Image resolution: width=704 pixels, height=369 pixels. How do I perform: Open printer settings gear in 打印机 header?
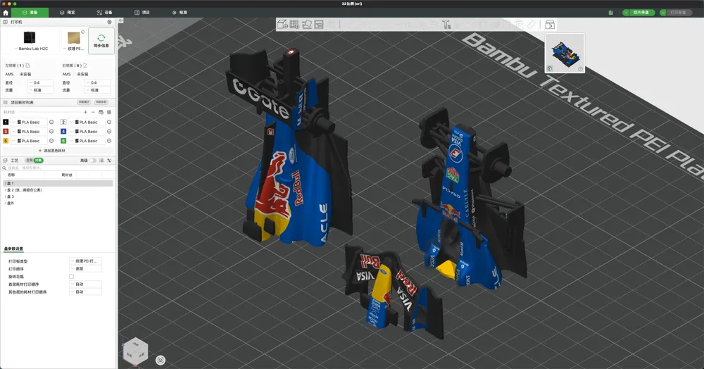coord(109,22)
